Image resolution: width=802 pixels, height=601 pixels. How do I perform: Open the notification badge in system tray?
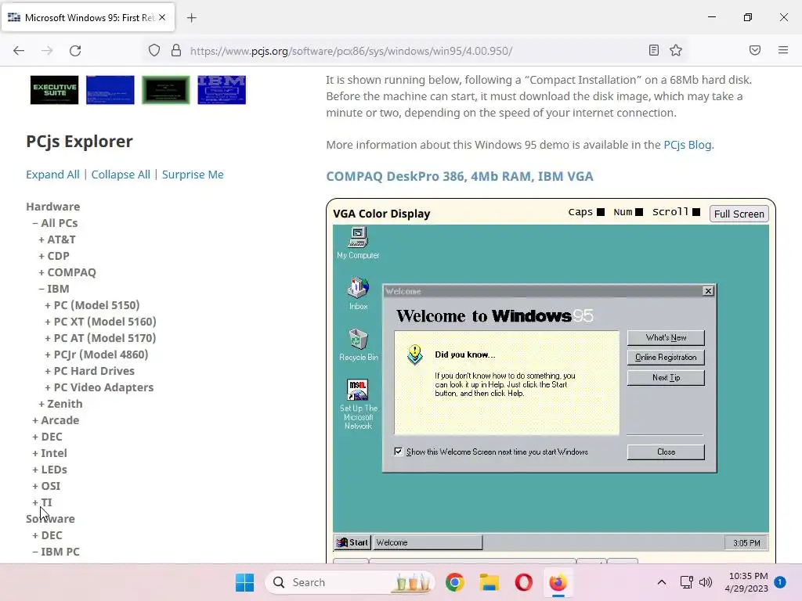(x=779, y=581)
